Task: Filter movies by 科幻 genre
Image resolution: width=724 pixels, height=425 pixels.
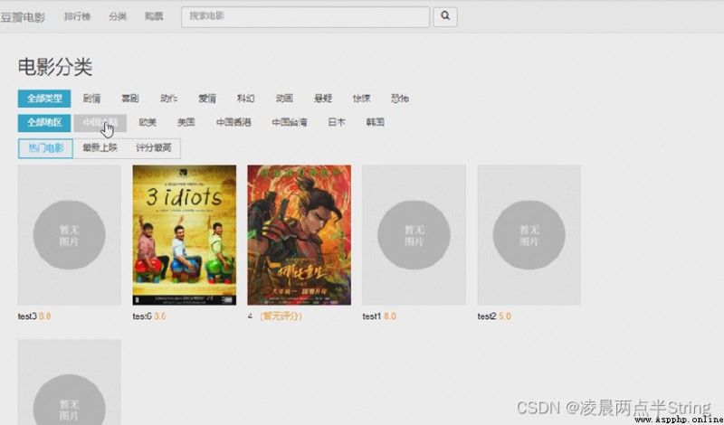Action: pyautogui.click(x=245, y=99)
